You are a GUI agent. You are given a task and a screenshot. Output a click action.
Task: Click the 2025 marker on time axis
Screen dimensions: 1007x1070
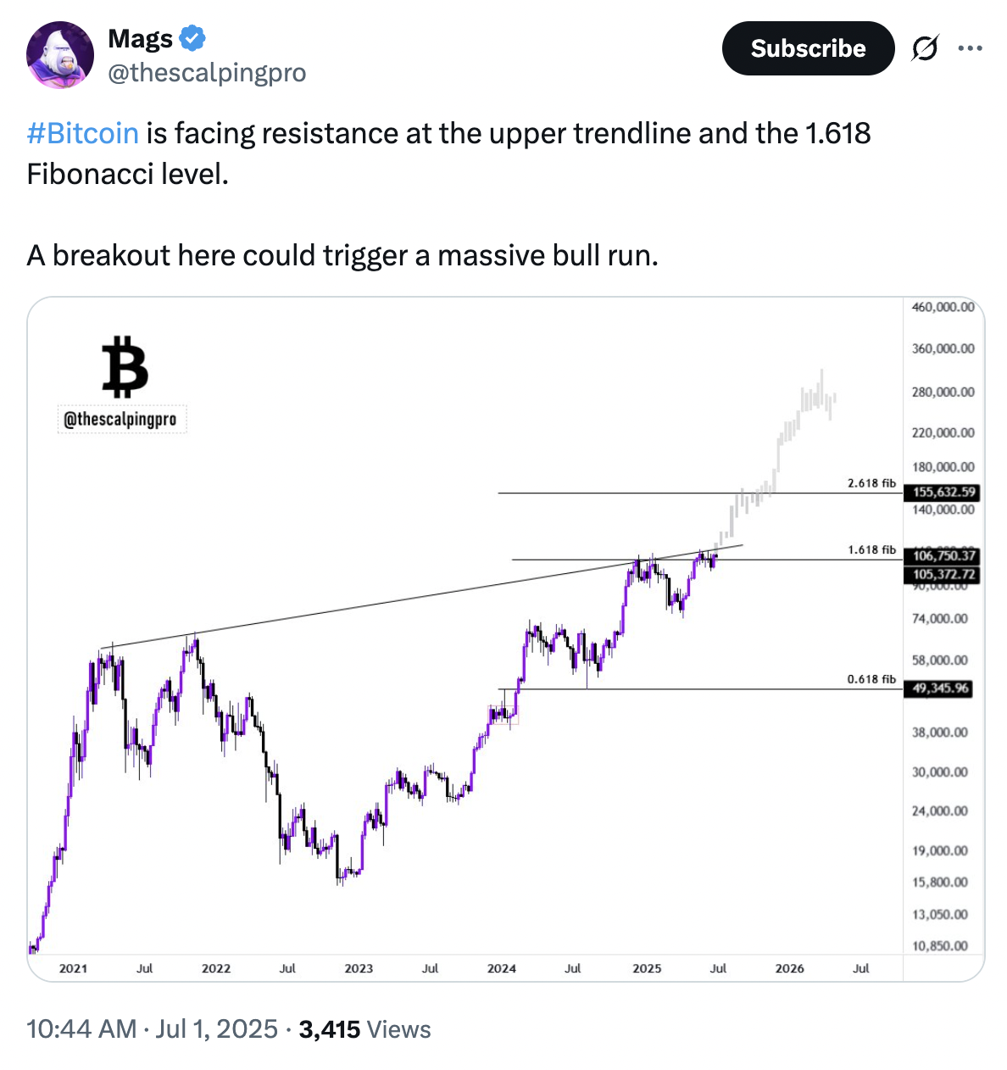pyautogui.click(x=647, y=968)
